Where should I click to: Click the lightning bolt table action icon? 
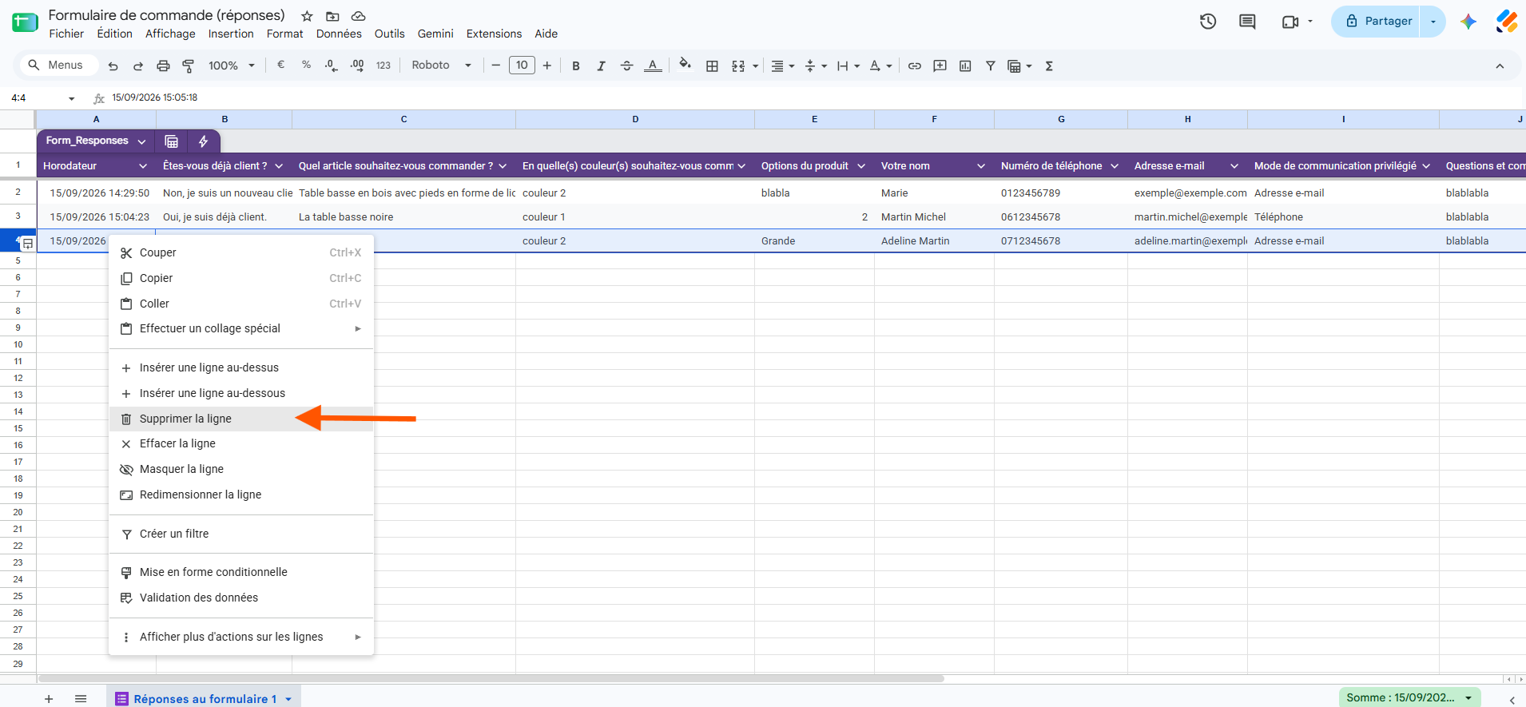click(x=203, y=141)
